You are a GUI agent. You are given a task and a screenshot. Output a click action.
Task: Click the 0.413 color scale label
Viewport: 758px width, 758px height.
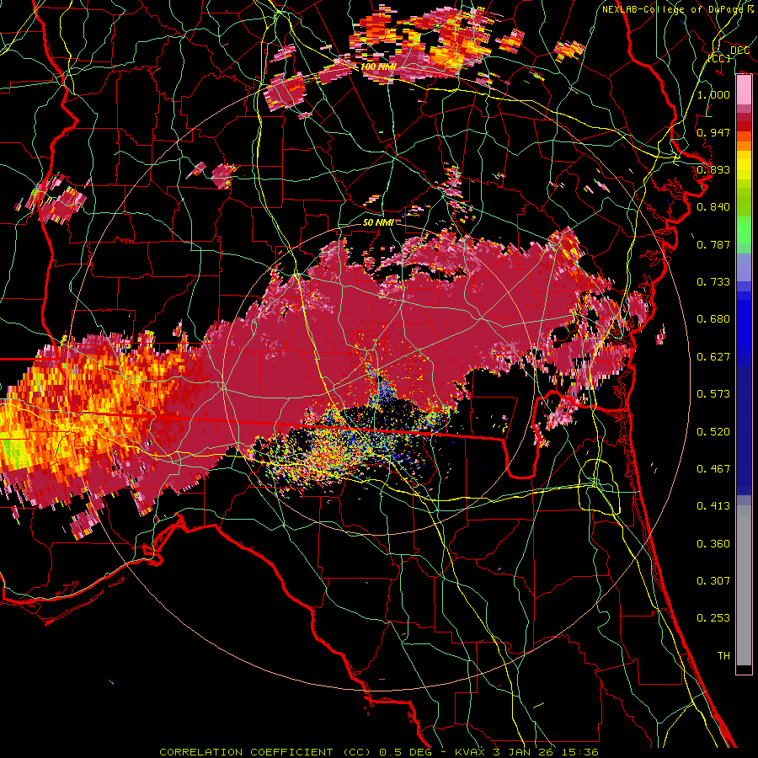(713, 506)
